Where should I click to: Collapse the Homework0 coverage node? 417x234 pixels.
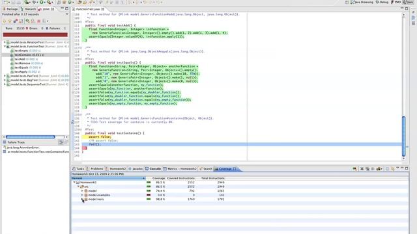coord(74,183)
